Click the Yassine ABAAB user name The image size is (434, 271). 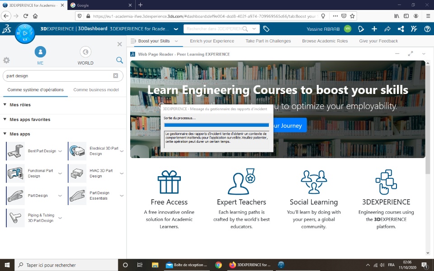(323, 29)
